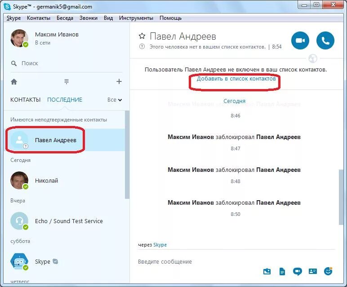The image size is (347, 287).
Task: Select Павел Андреев in the recent list
Action: [x=64, y=140]
